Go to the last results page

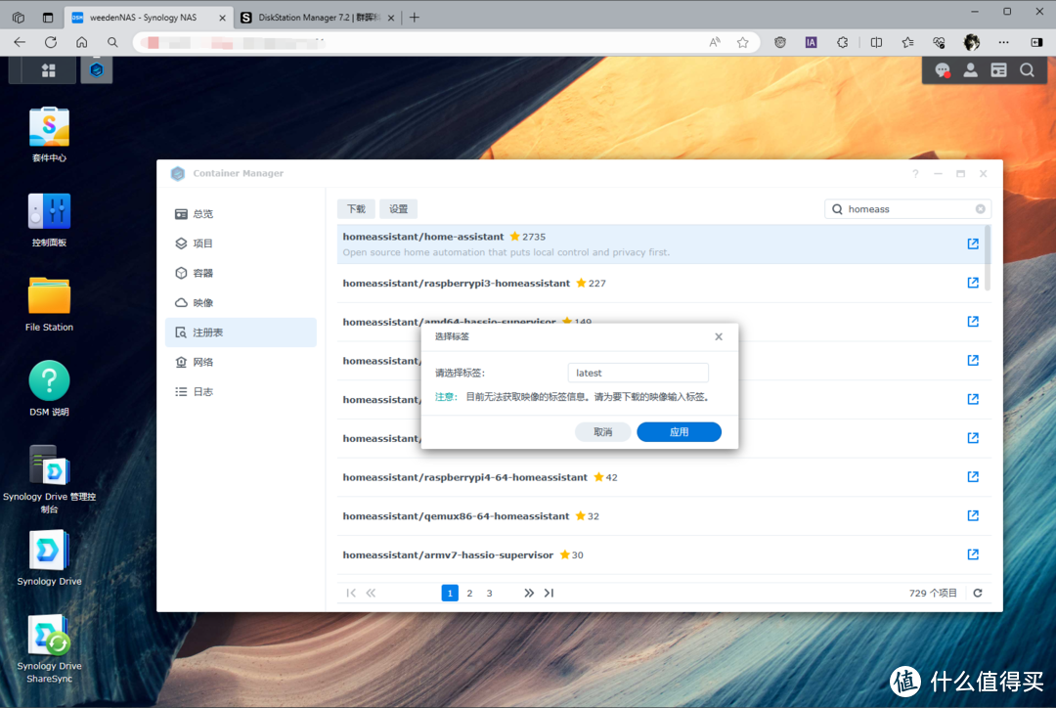[x=549, y=593]
